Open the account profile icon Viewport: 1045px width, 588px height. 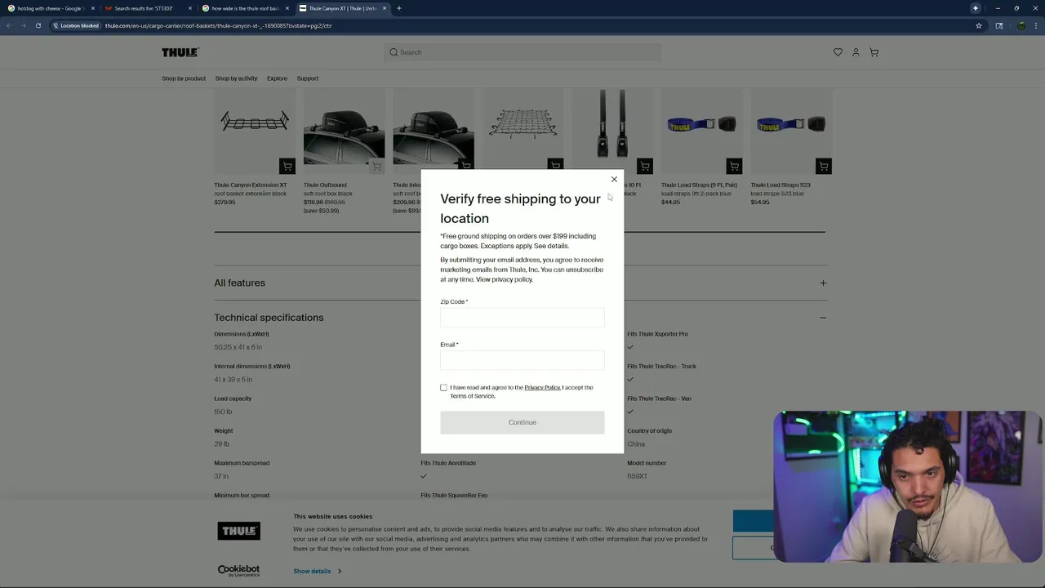tap(856, 52)
